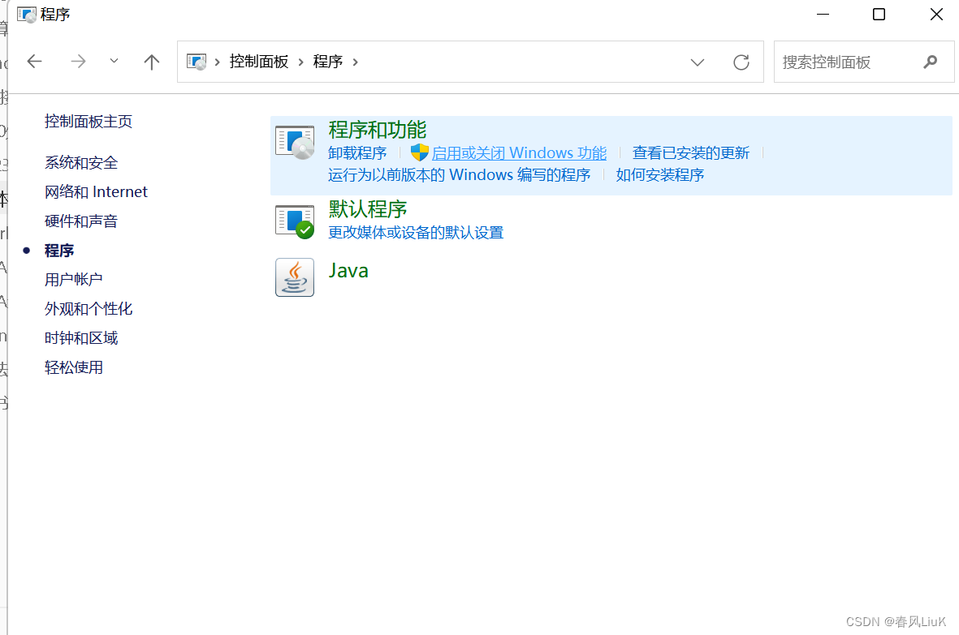This screenshot has width=959, height=635.
Task: Close the 程序 window
Action: [x=936, y=14]
